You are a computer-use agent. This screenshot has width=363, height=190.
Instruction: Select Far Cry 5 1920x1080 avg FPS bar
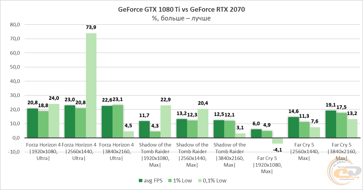coord(256,134)
